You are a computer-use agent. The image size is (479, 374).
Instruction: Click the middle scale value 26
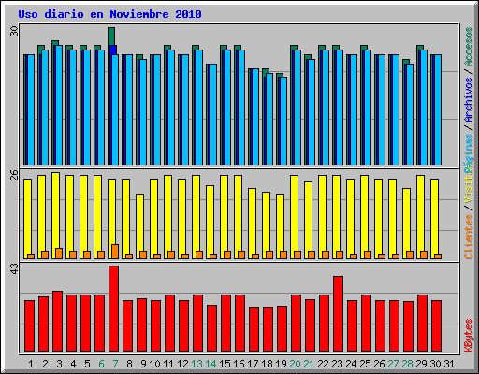14,175
